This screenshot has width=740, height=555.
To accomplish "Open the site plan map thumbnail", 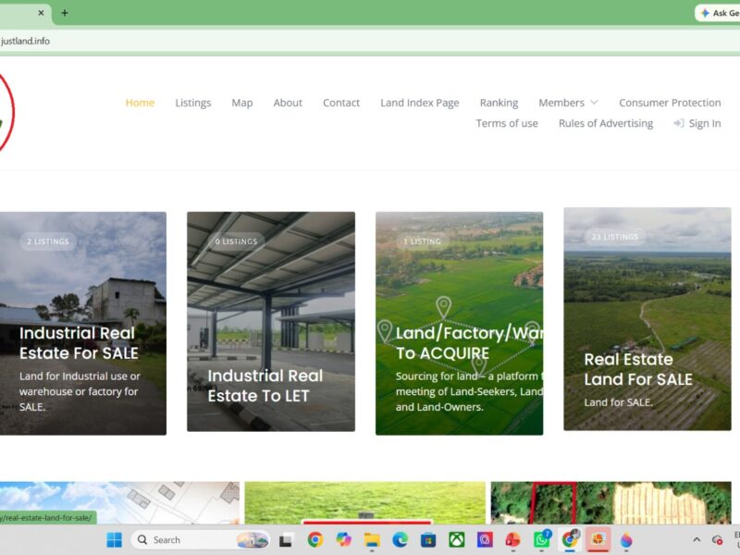I will click(x=119, y=502).
